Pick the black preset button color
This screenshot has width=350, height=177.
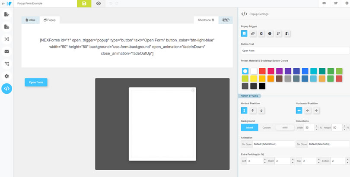point(262,86)
